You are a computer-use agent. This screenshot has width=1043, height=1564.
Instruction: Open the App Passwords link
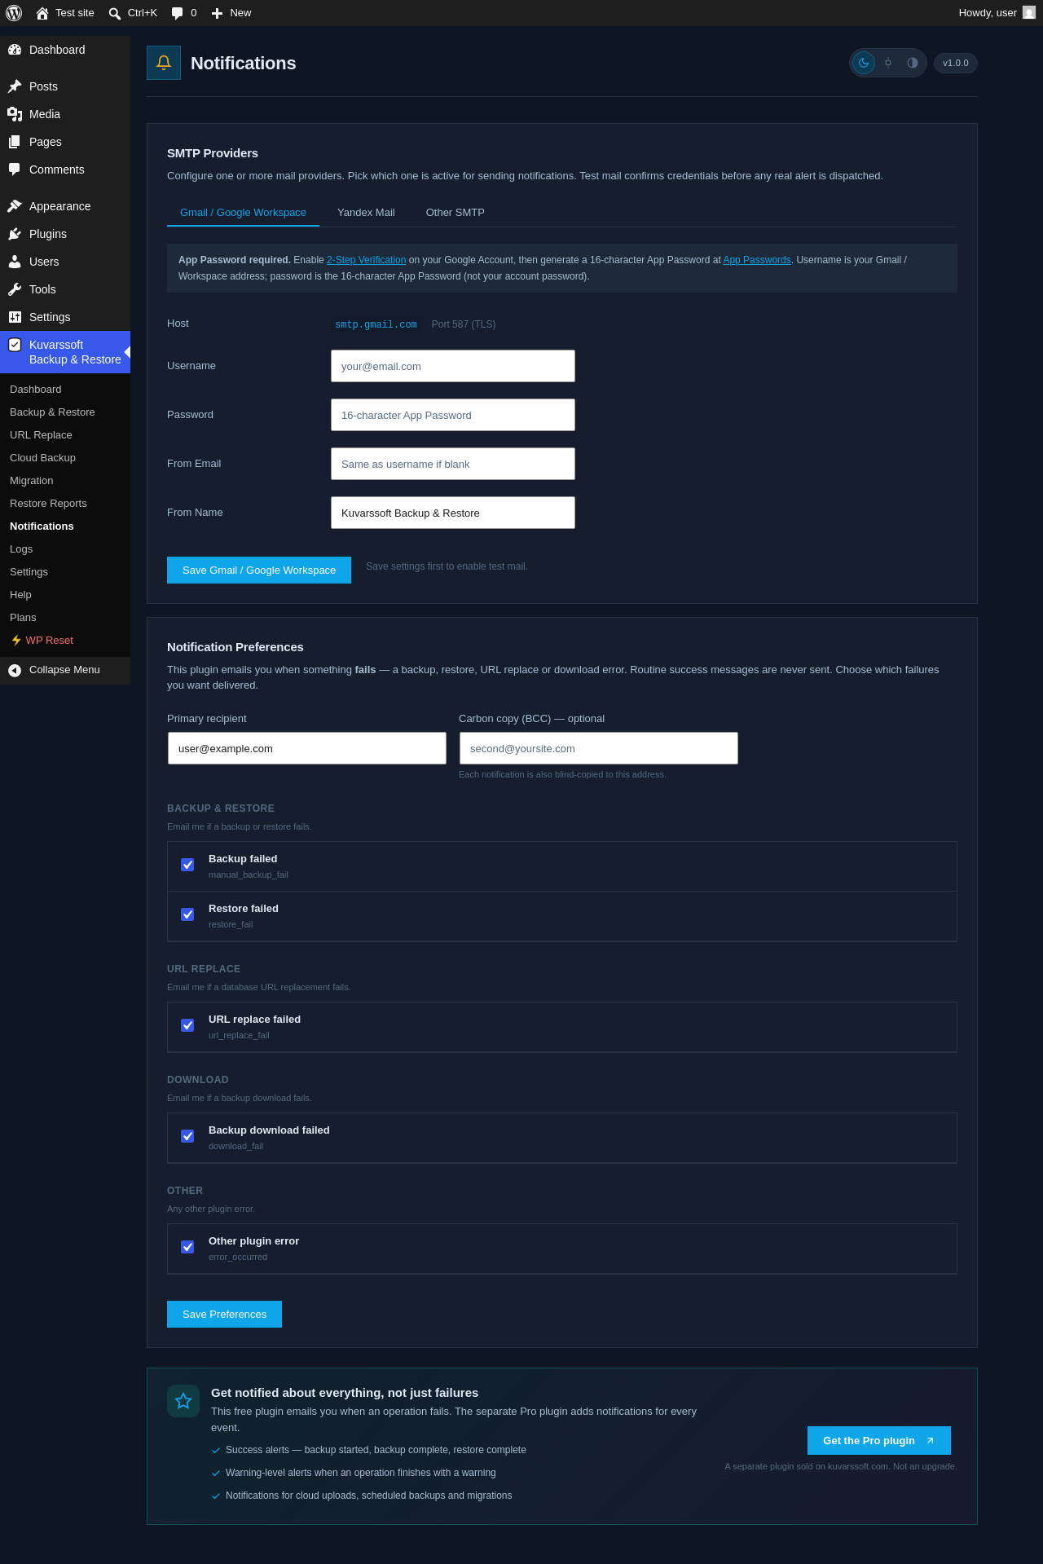click(x=757, y=260)
